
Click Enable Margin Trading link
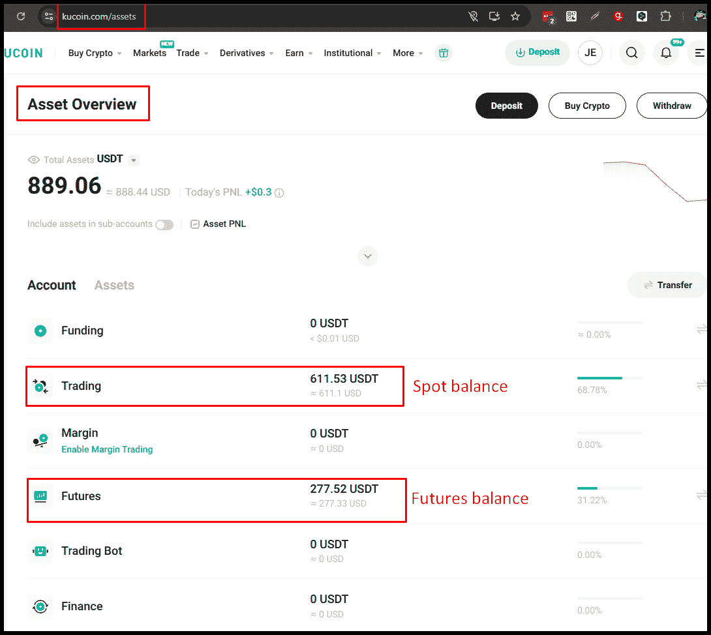click(x=107, y=449)
